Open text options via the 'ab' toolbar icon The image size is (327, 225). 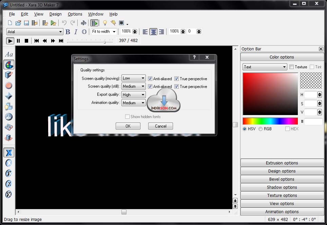(x=83, y=23)
